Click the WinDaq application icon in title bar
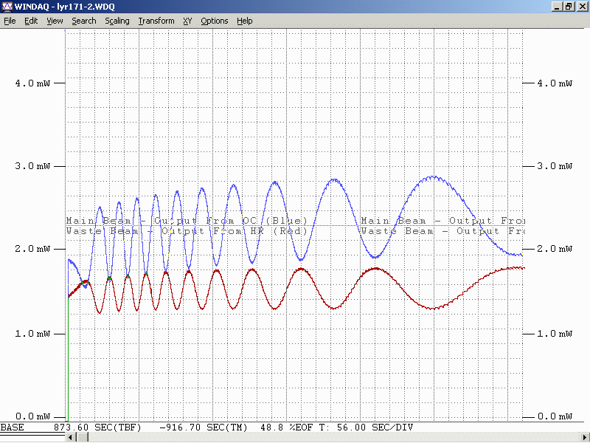The width and height of the screenshot is (590, 443). coord(7,7)
